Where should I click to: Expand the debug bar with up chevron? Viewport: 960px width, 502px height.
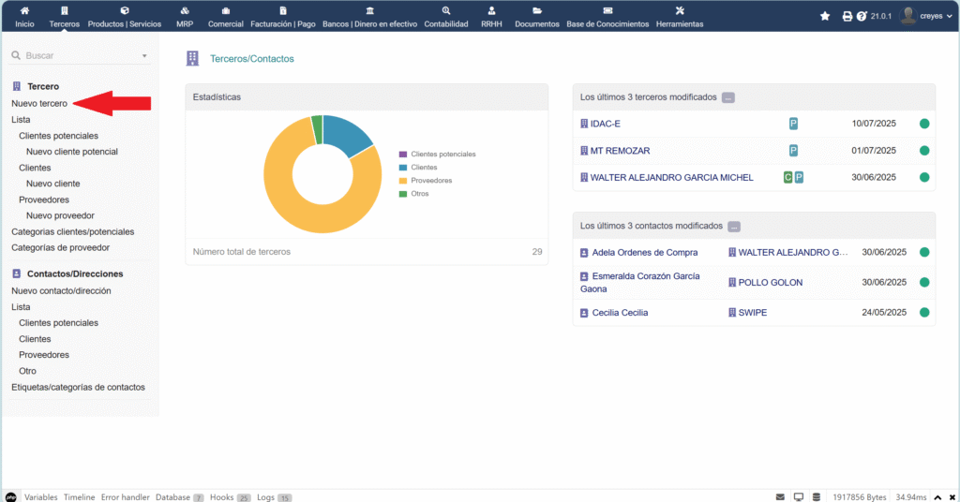click(938, 496)
